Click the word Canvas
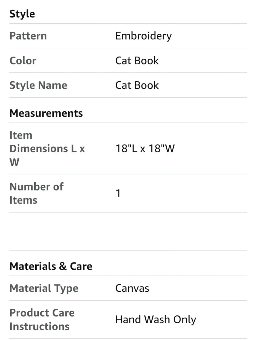256x340 pixels. 132,288
